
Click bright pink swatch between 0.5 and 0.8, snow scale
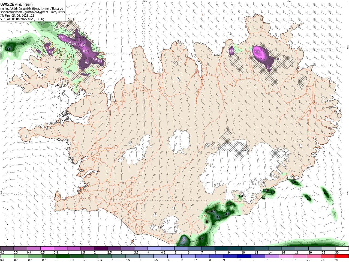coord(47,249)
